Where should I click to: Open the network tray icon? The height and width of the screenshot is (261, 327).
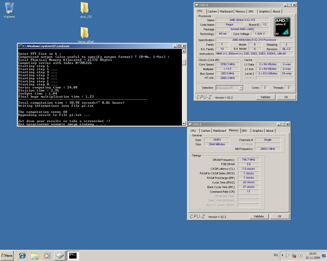tap(294, 255)
